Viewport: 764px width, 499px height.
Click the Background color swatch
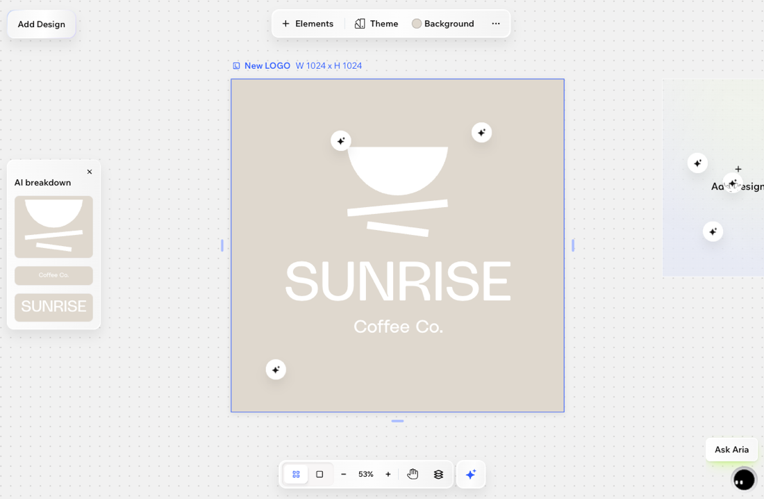417,24
